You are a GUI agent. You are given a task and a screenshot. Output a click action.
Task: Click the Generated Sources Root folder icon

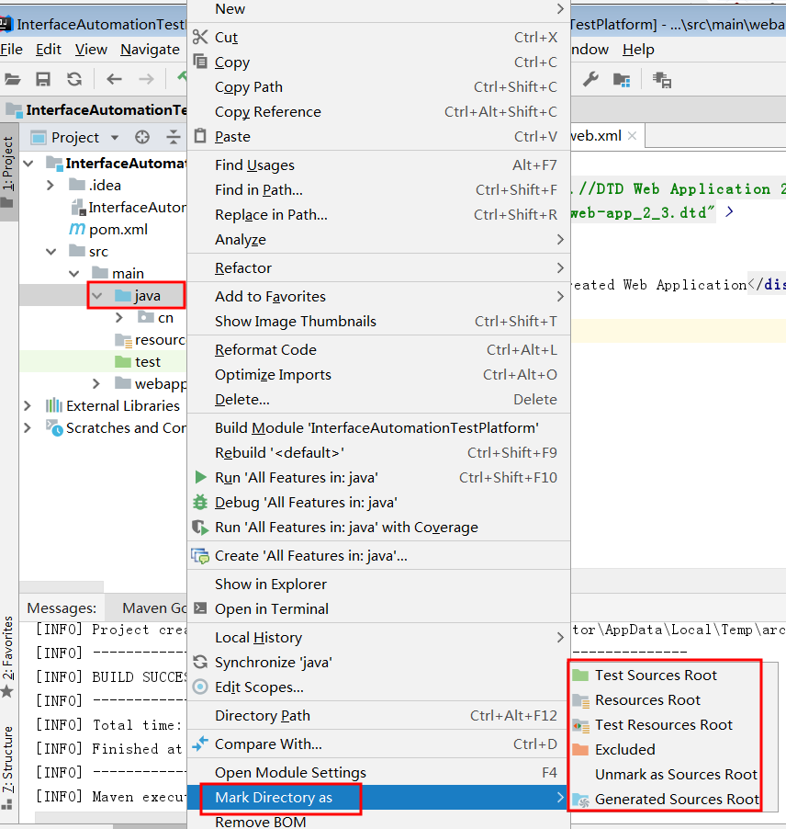point(581,800)
